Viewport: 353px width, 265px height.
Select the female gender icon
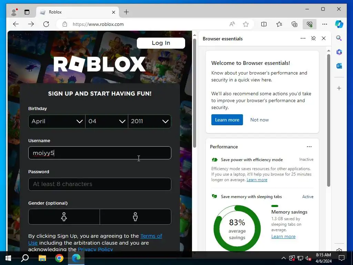64,217
